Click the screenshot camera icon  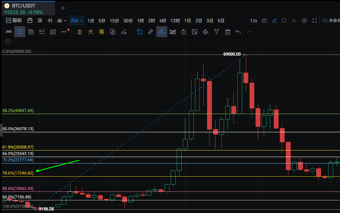pyautogui.click(x=264, y=21)
